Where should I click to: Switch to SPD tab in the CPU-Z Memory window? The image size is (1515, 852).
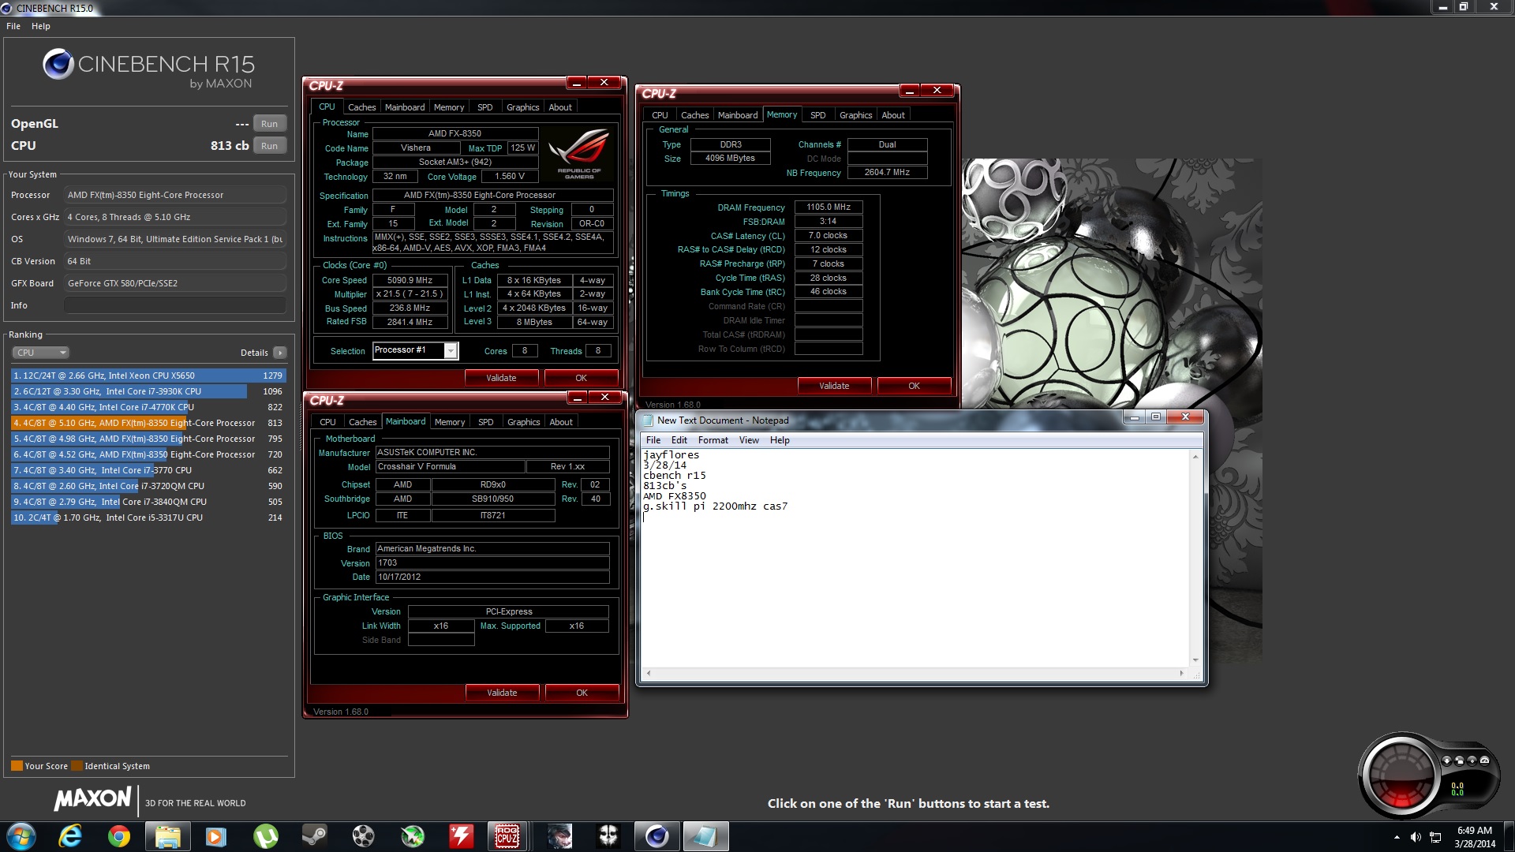(x=818, y=115)
